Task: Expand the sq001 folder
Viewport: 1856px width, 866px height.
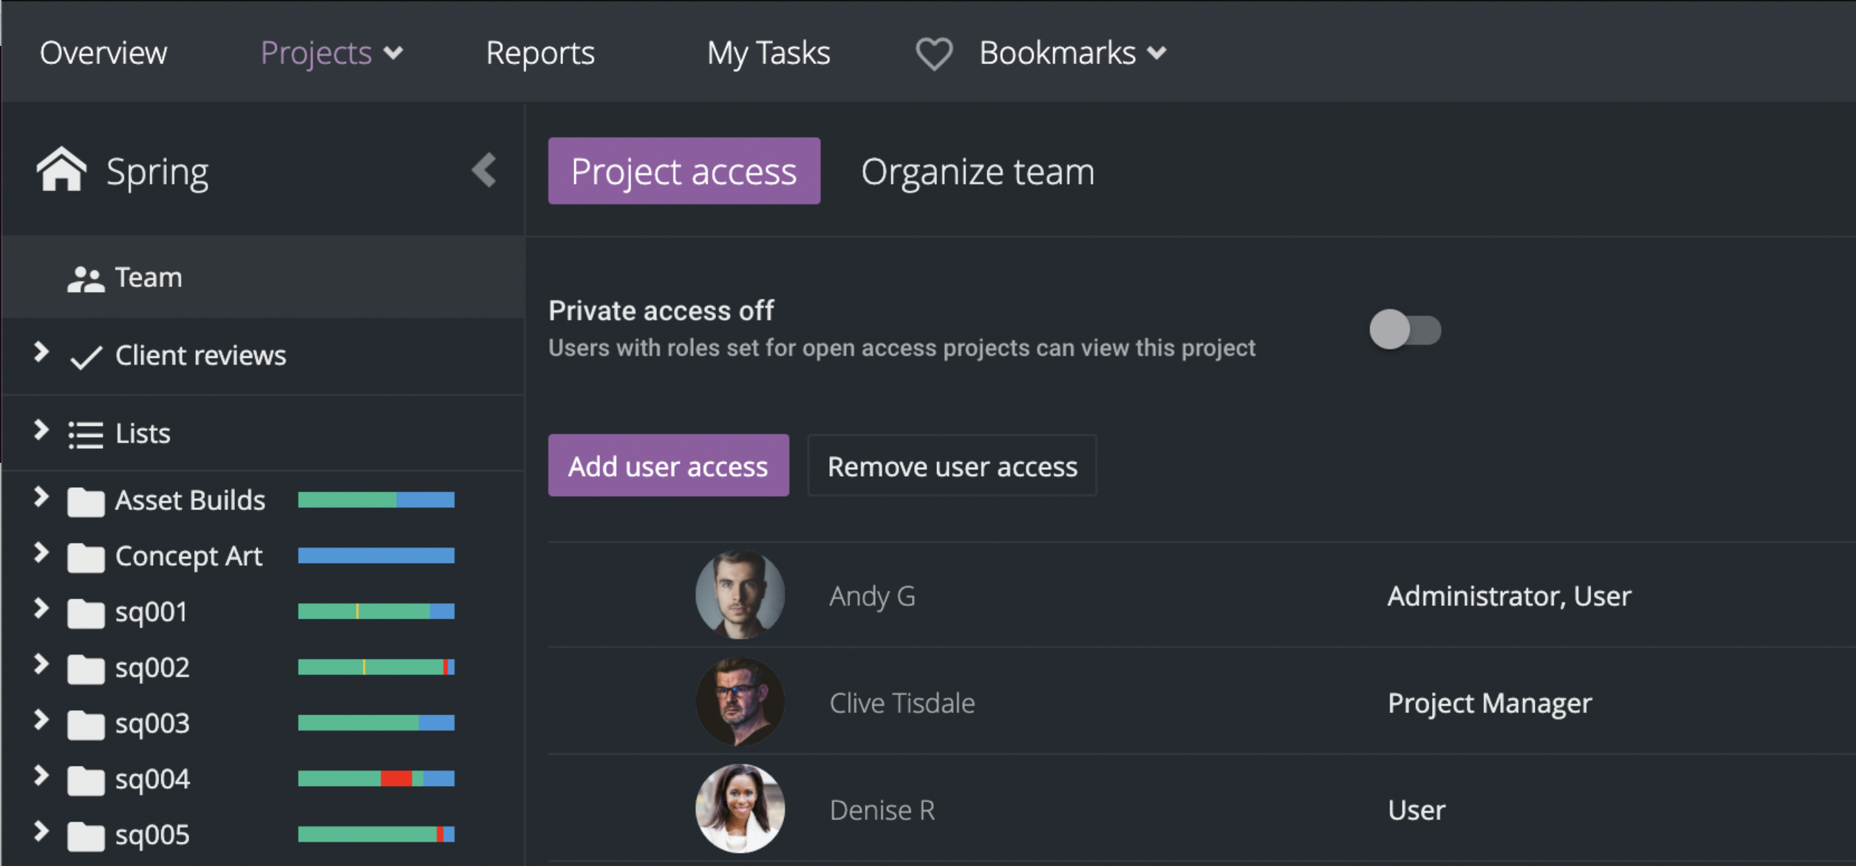Action: click(41, 610)
